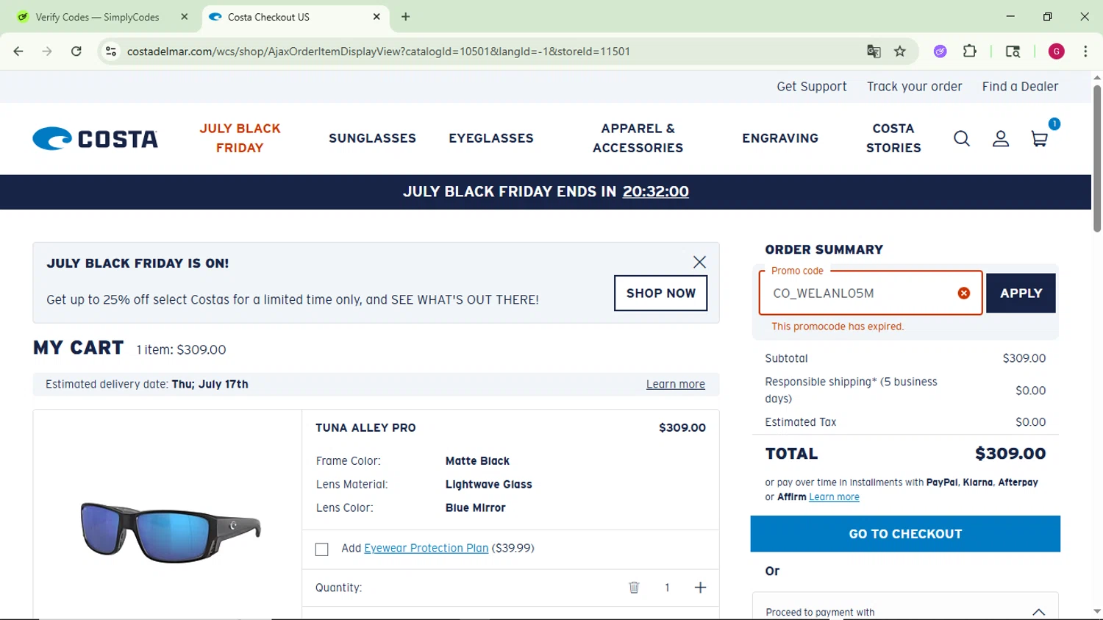Collapse the Proceed to payment with section

[x=1038, y=612]
